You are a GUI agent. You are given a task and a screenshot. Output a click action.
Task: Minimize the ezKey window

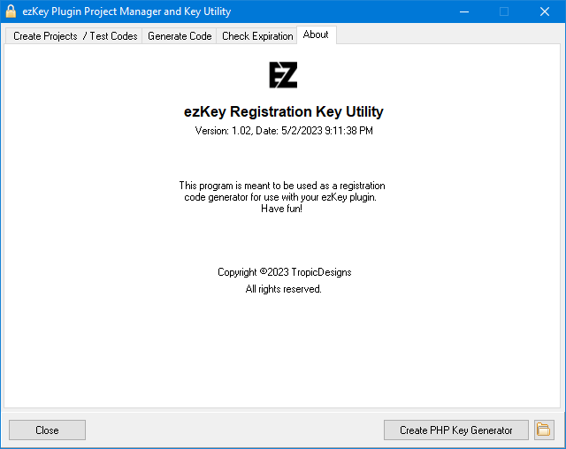pyautogui.click(x=464, y=11)
